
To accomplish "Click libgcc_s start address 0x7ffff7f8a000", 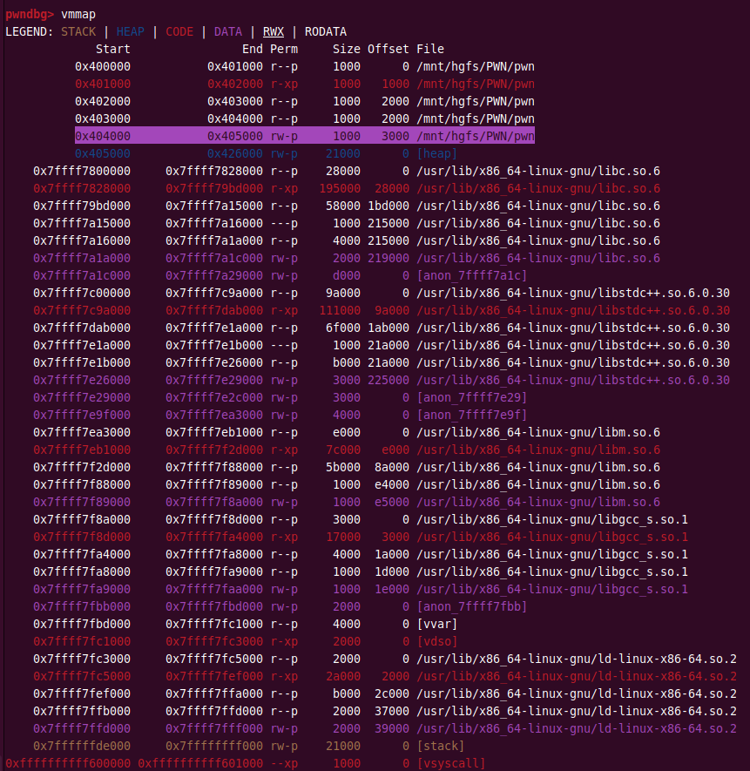I will tap(82, 519).
